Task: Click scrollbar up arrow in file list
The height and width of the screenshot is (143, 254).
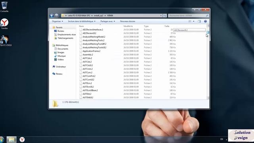Action: point(208,25)
